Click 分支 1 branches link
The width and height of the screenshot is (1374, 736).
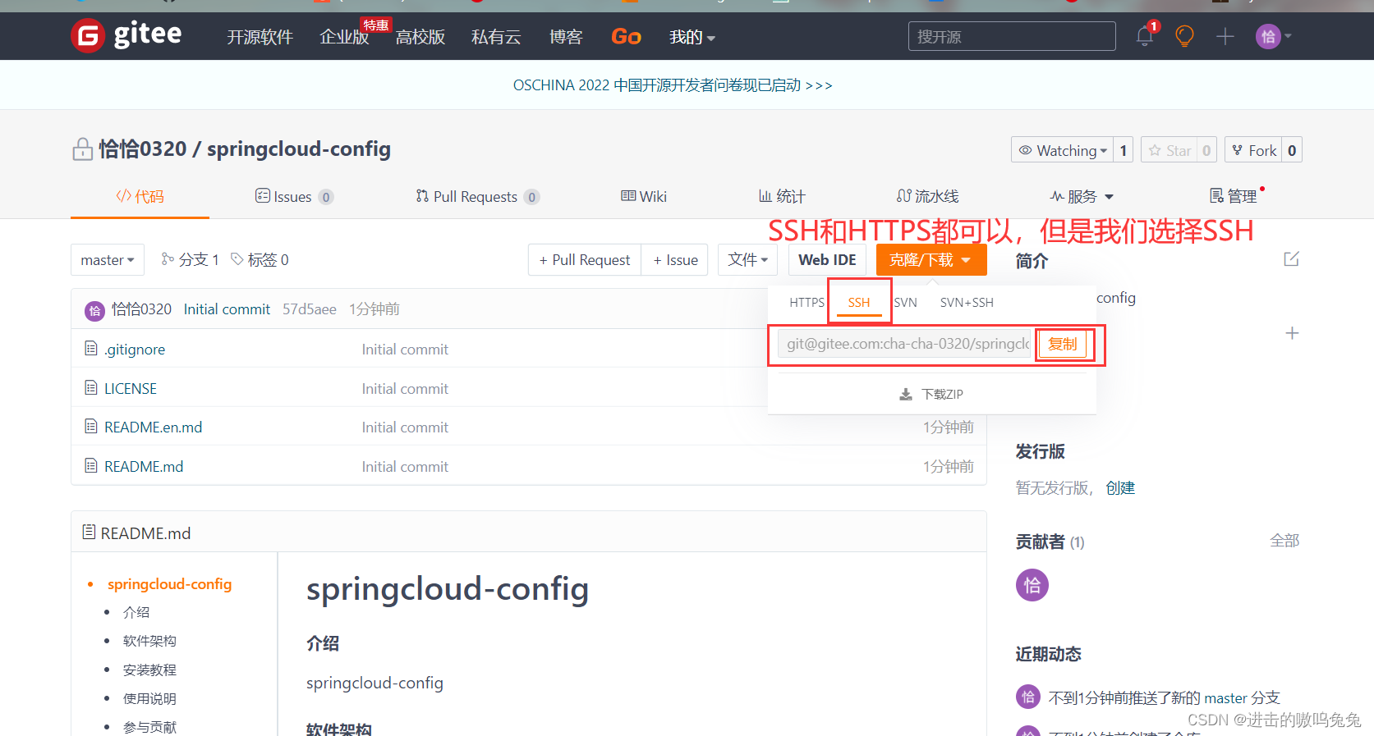(x=191, y=259)
